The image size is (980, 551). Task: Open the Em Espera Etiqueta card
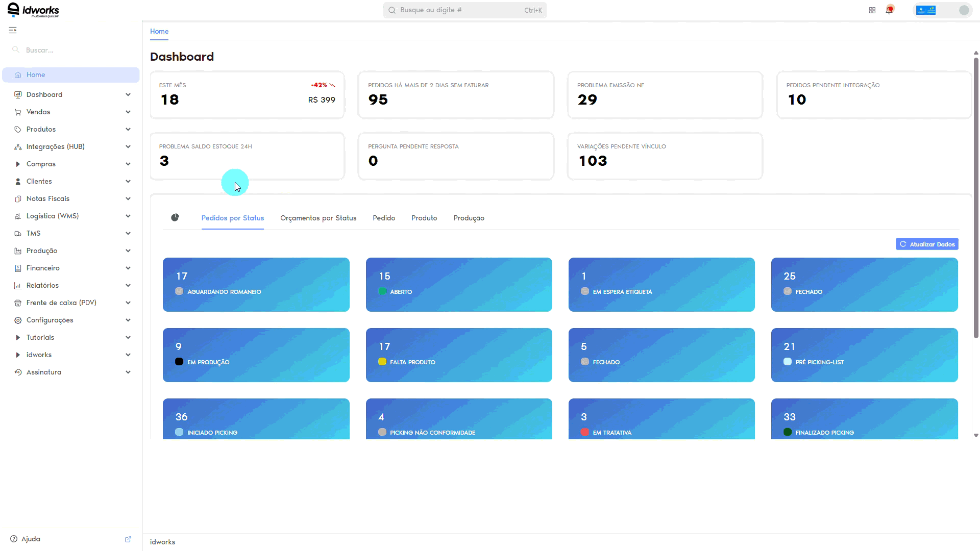pyautogui.click(x=661, y=285)
